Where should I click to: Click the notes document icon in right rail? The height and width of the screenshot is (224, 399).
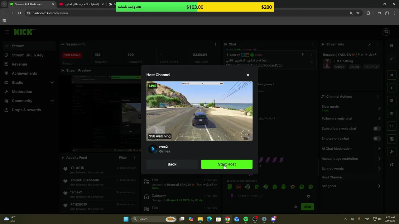(x=392, y=101)
